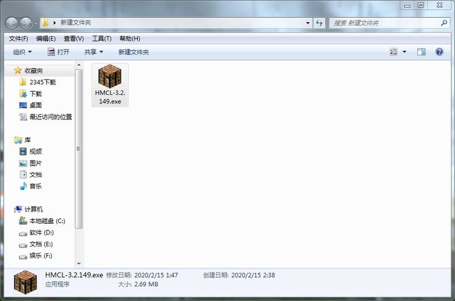Screen dimensions: 455x301
Task: Click the navigation pane scroll up arrow
Action: click(79, 65)
